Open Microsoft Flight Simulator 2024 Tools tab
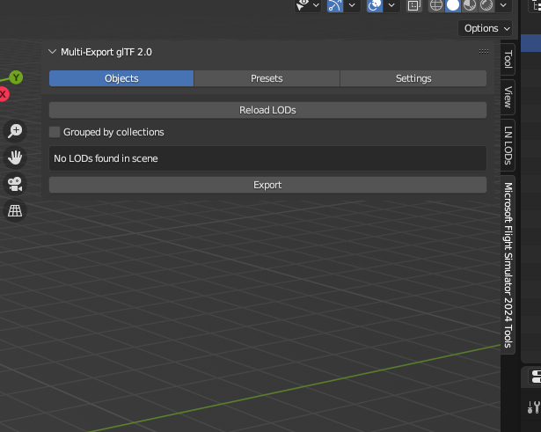The width and height of the screenshot is (541, 432). pos(508,265)
